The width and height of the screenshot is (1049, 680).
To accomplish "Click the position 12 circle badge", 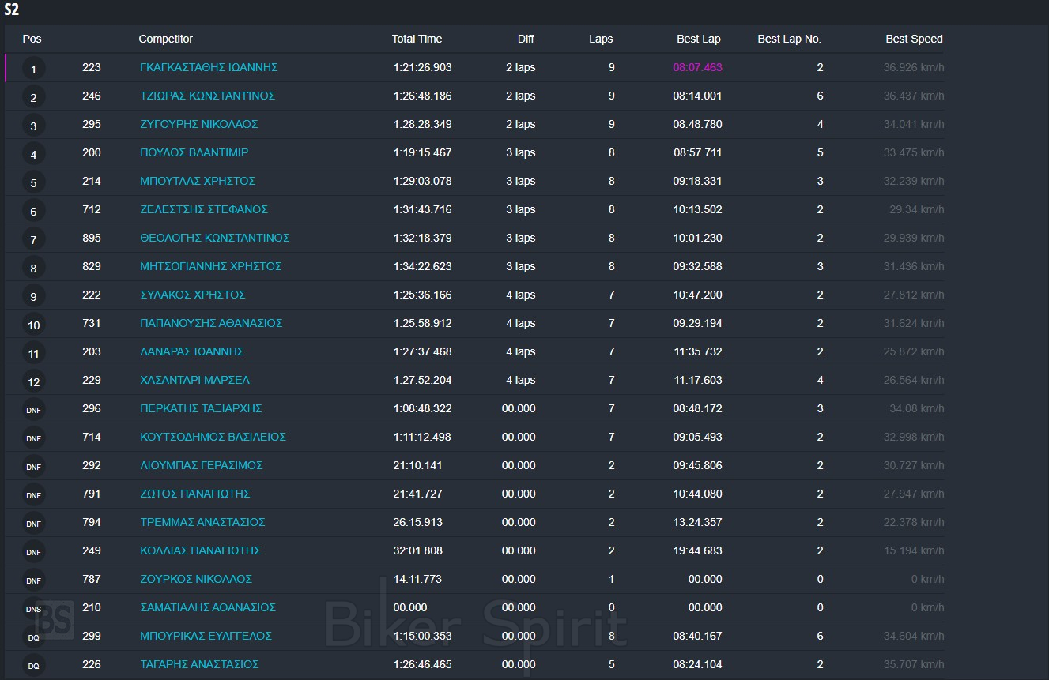I will click(x=33, y=381).
